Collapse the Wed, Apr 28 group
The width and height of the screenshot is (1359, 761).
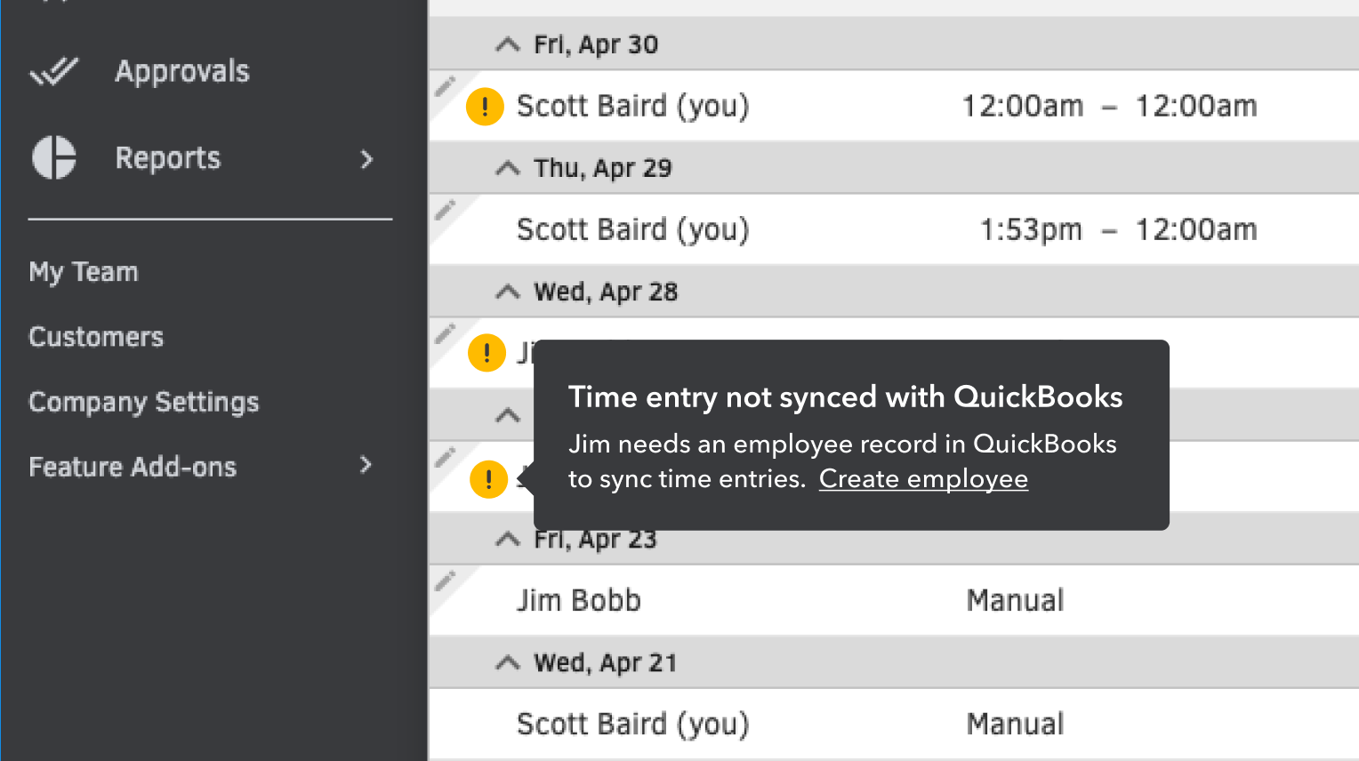(x=508, y=292)
